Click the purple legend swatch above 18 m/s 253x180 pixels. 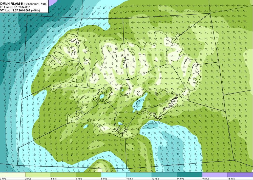240,175
